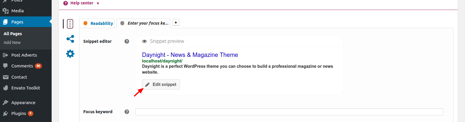Open the Yoast advanced gear settings
The height and width of the screenshot is (122, 465).
tap(70, 54)
